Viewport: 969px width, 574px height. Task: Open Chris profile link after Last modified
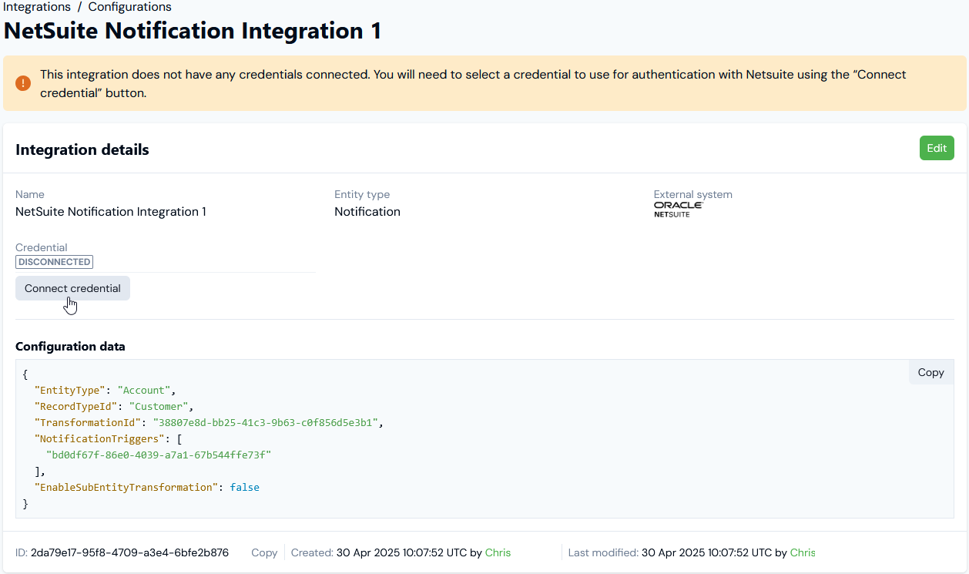coord(803,552)
